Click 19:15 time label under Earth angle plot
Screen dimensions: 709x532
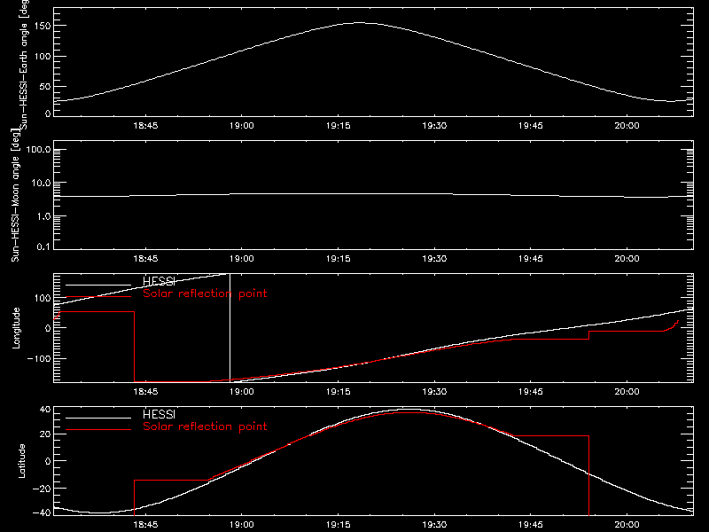coord(339,126)
